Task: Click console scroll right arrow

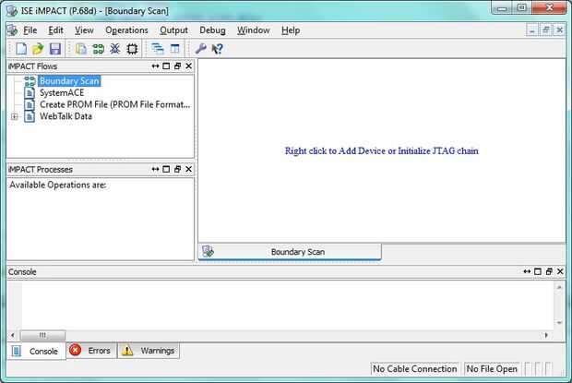Action: point(546,335)
